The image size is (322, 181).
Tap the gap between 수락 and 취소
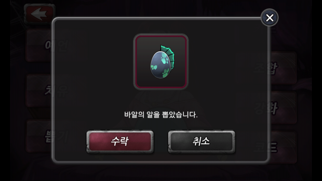(x=160, y=142)
